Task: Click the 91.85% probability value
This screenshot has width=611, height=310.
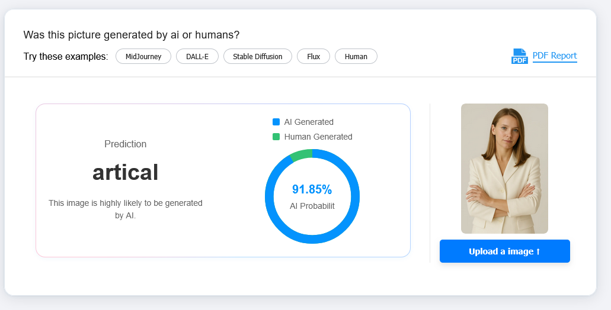Action: pos(312,189)
